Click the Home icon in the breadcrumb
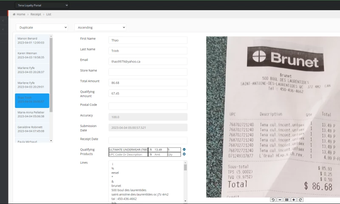340x204 pixels. 14,14
